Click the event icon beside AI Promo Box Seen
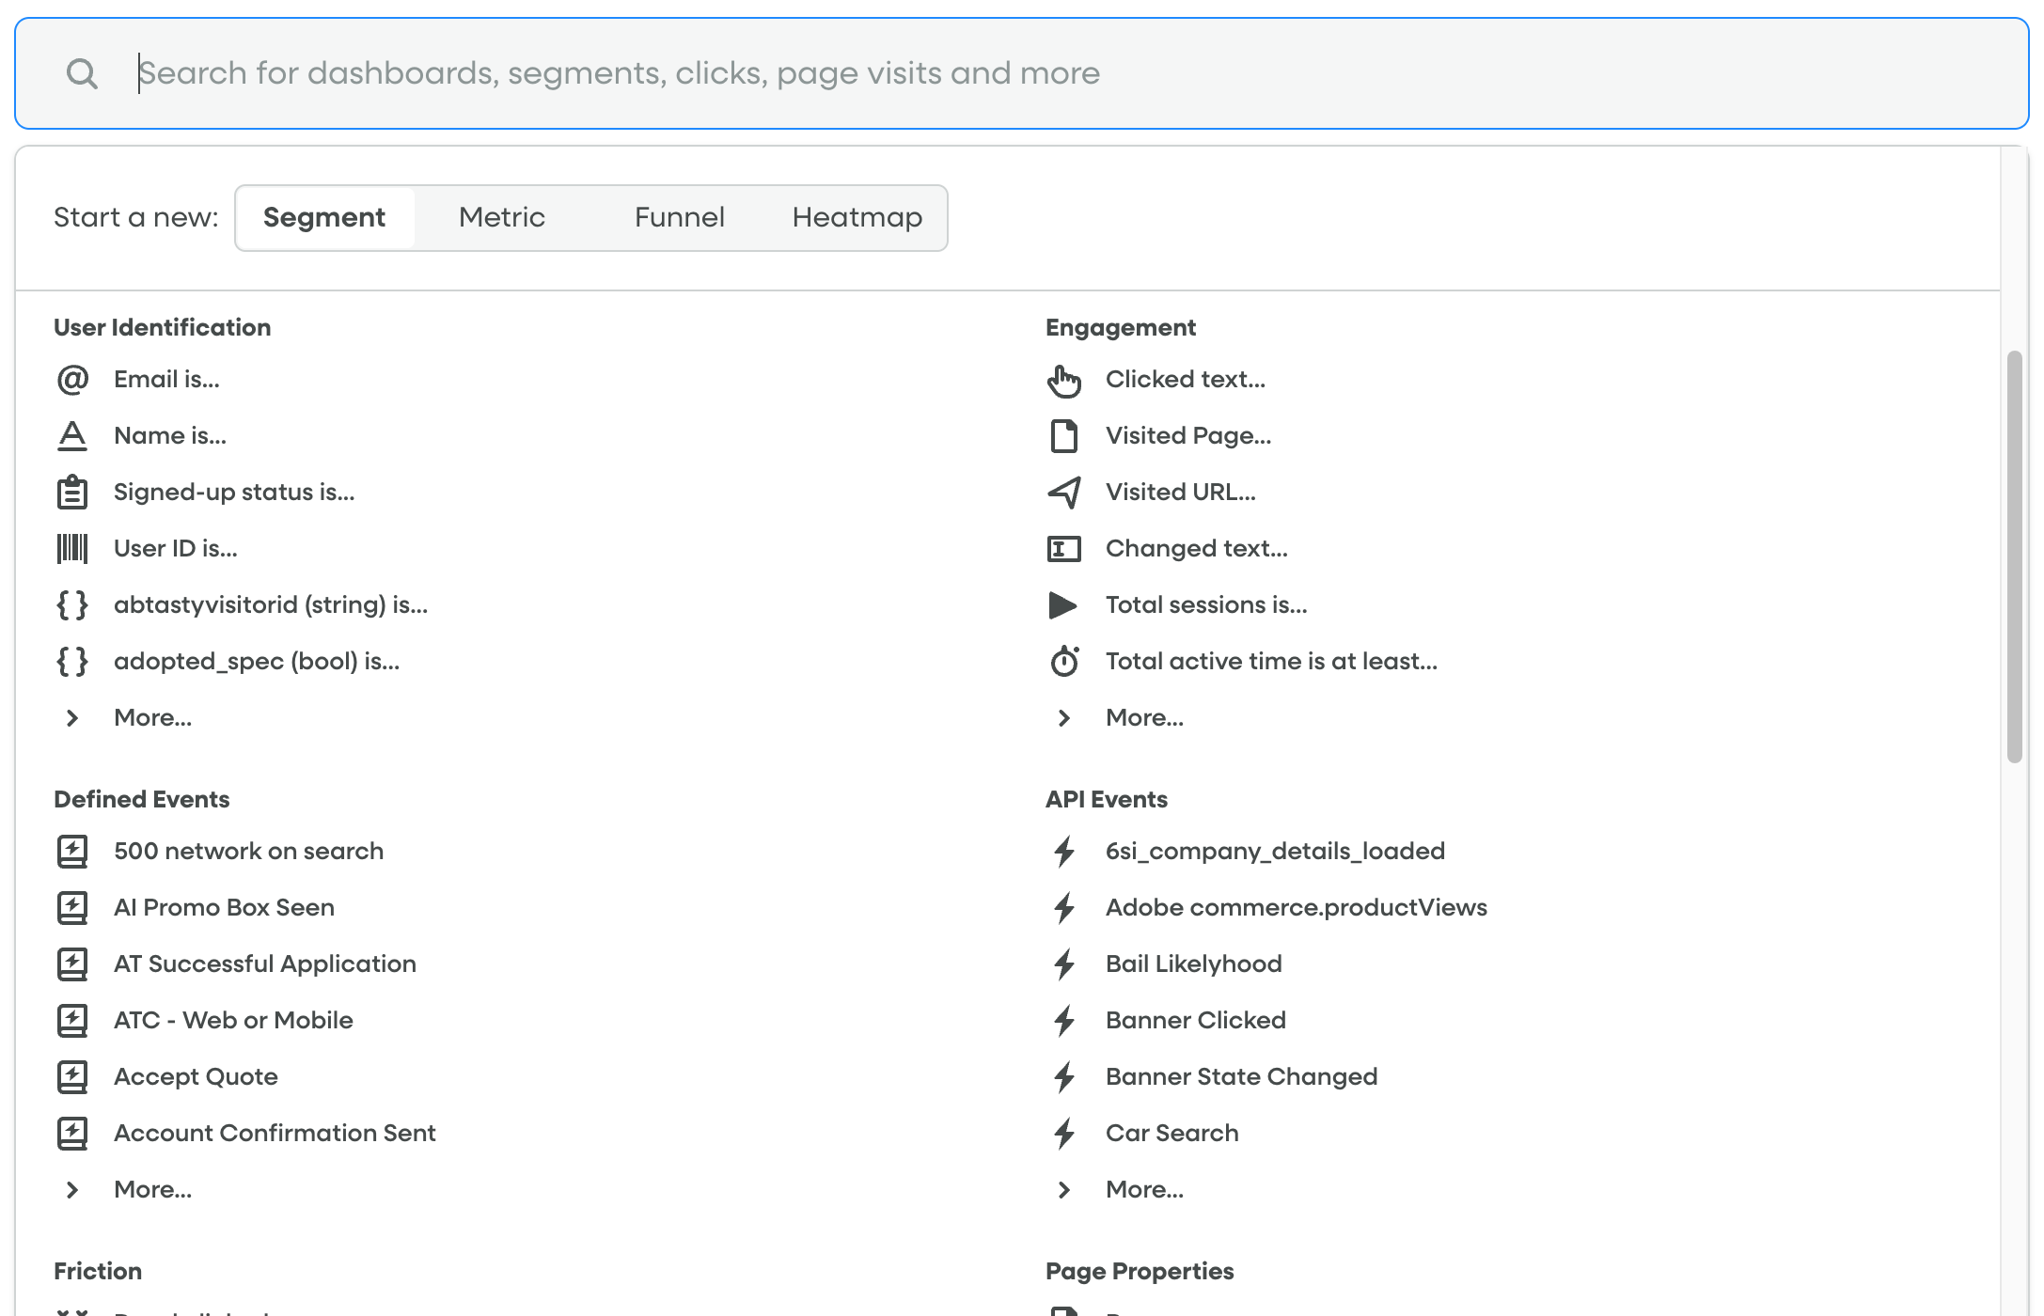 [x=72, y=908]
